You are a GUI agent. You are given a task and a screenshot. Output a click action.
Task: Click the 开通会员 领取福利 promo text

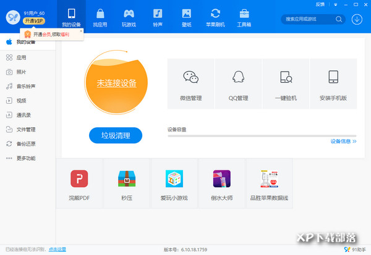pyautogui.click(x=51, y=35)
